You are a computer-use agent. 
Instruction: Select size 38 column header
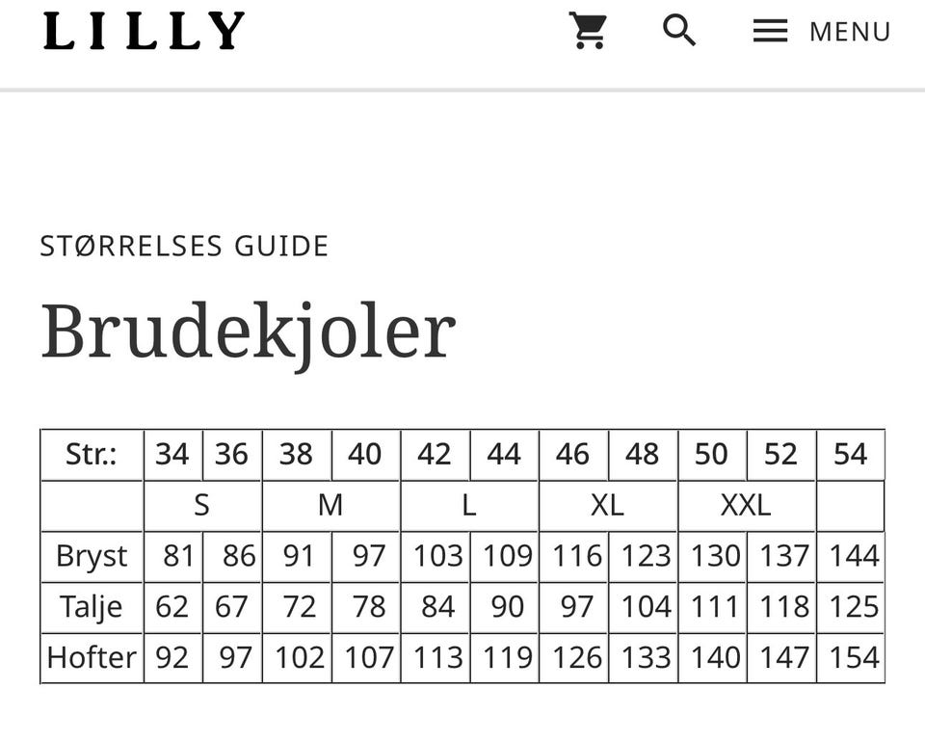[x=296, y=454]
